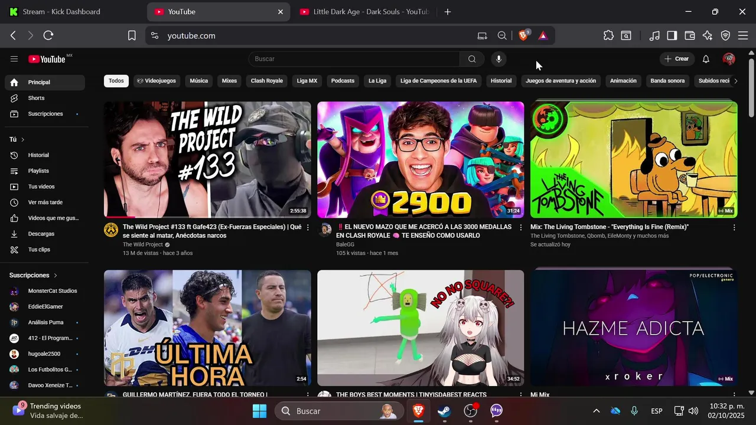This screenshot has width=756, height=425.
Task: Open options for the BaleGG video
Action: click(521, 227)
